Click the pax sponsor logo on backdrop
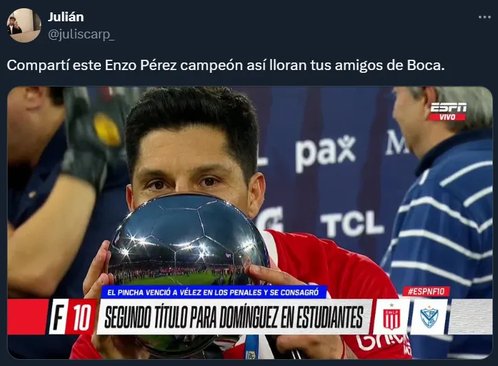498x366 pixels. coord(325,152)
